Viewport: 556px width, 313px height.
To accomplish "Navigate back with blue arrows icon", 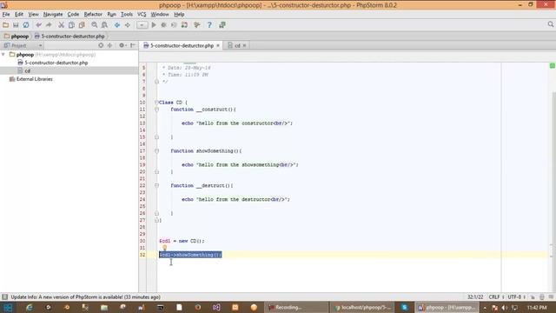I will (117, 25).
